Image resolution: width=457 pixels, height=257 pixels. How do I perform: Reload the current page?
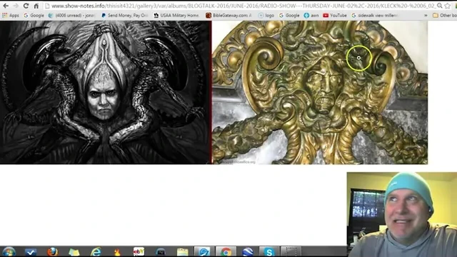coord(26,6)
